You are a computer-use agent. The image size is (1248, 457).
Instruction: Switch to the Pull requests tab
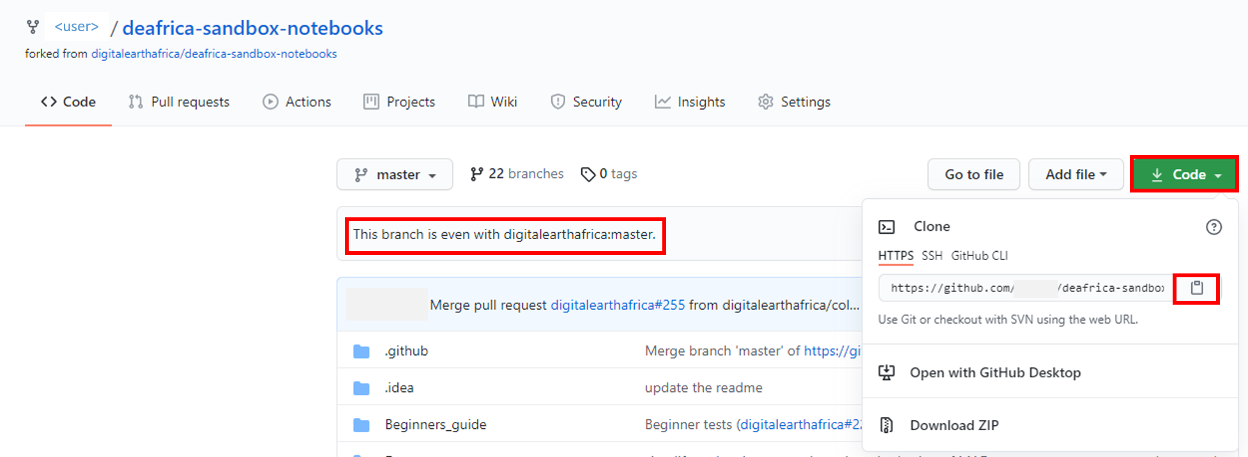tap(179, 102)
